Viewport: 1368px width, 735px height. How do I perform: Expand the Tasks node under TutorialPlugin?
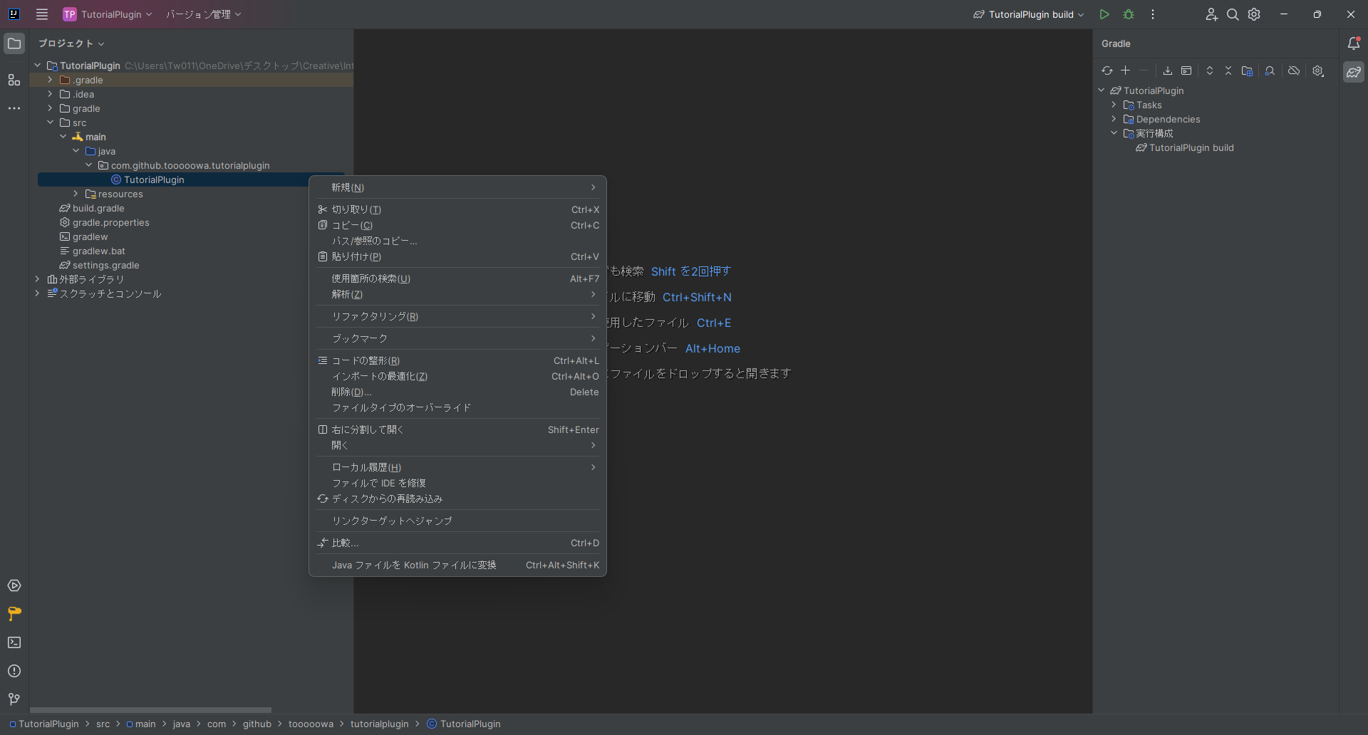point(1115,105)
